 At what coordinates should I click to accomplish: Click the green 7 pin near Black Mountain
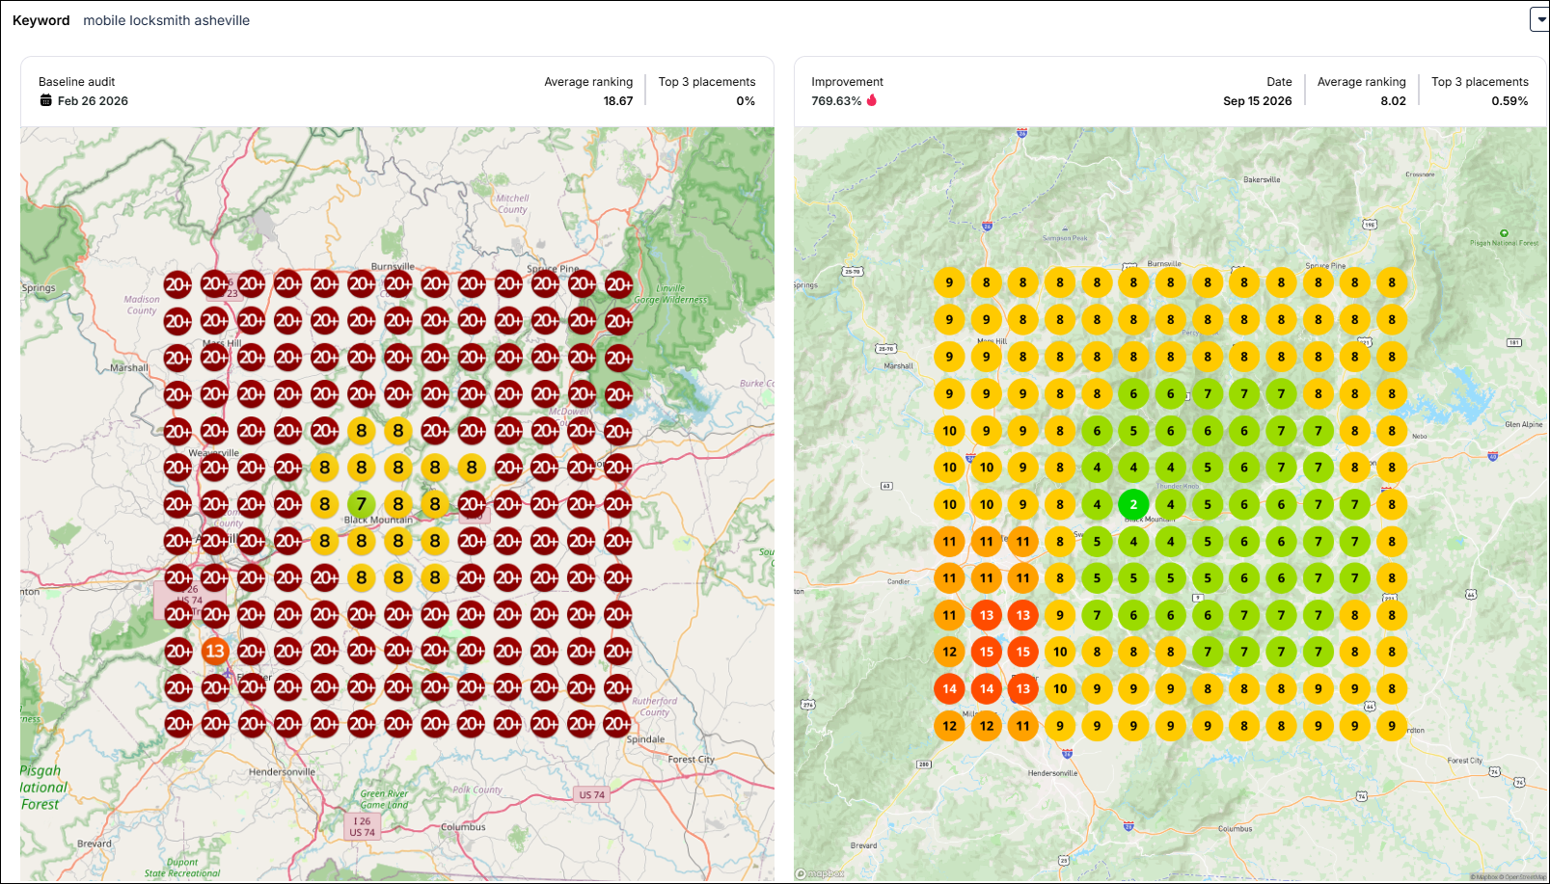(362, 504)
